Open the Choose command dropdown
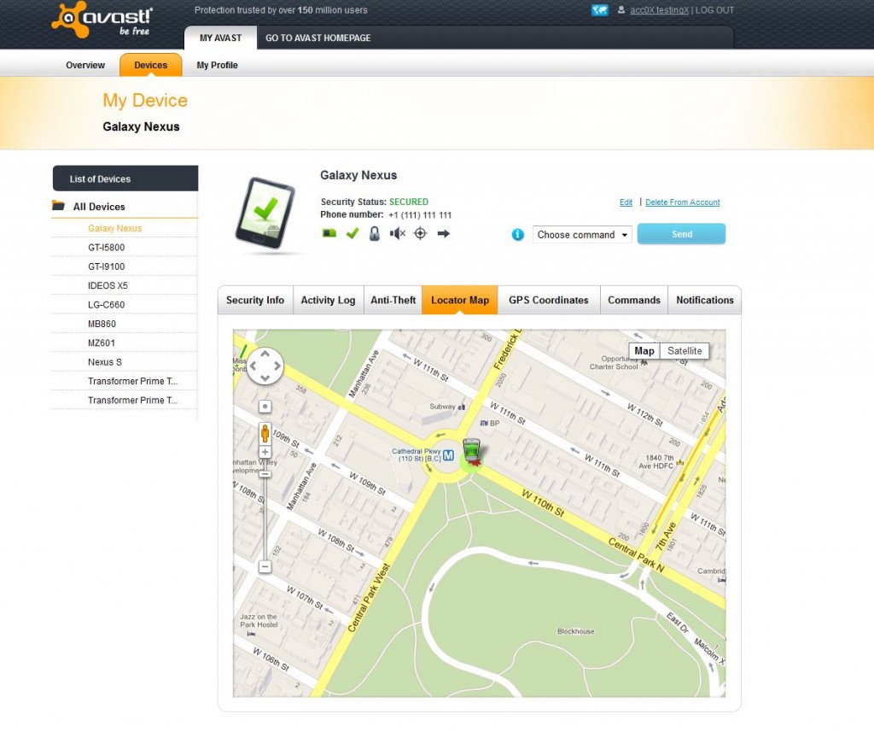 (582, 235)
